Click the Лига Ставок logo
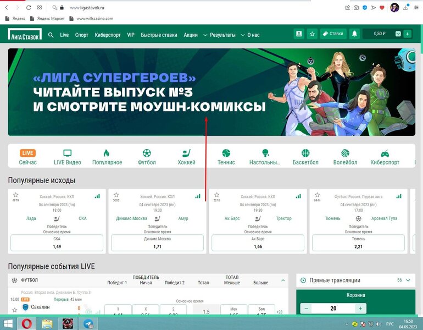The image size is (423, 330). click(x=25, y=34)
